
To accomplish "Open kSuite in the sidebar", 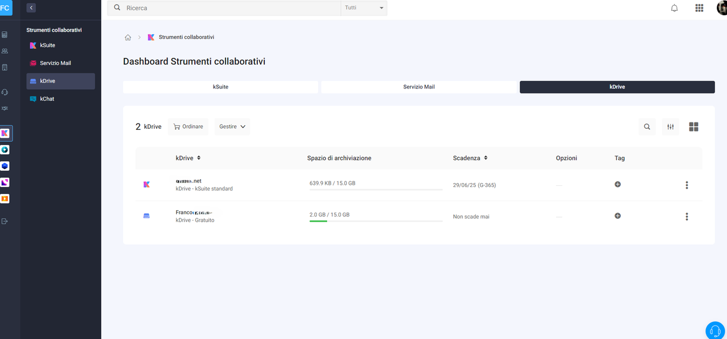I will 61,45.
